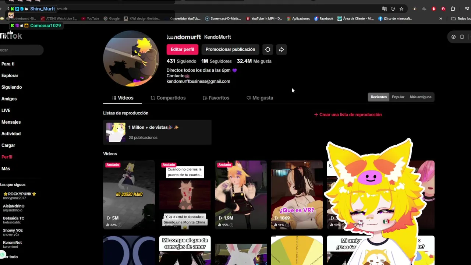Screen dimensions: 471x265
Task: Switch to the Favoritos tab
Action: [x=216, y=98]
